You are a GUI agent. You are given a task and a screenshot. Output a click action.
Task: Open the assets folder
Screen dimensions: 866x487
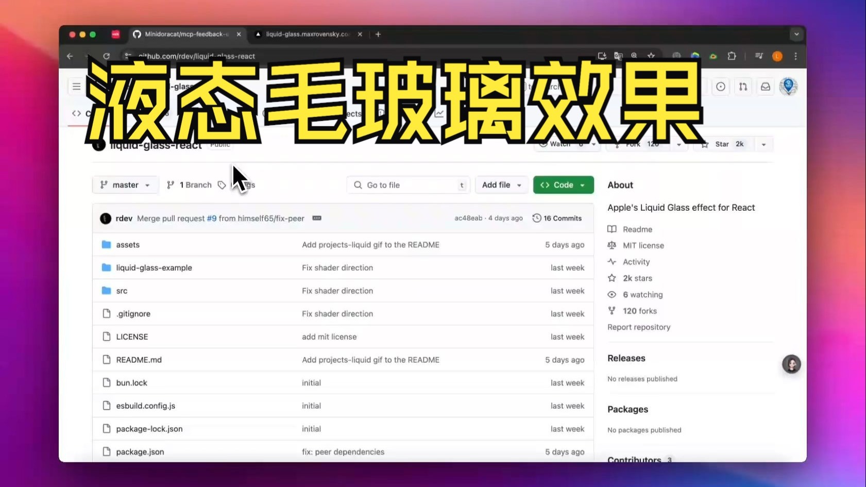click(128, 245)
